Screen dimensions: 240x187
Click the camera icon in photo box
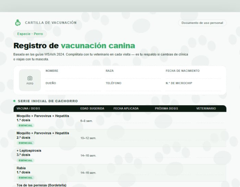pos(30,78)
